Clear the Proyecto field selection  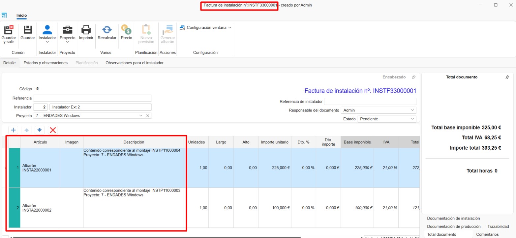click(x=148, y=116)
